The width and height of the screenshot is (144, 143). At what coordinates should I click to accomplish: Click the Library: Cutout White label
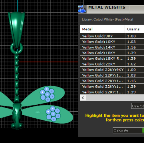pyautogui.click(x=107, y=19)
